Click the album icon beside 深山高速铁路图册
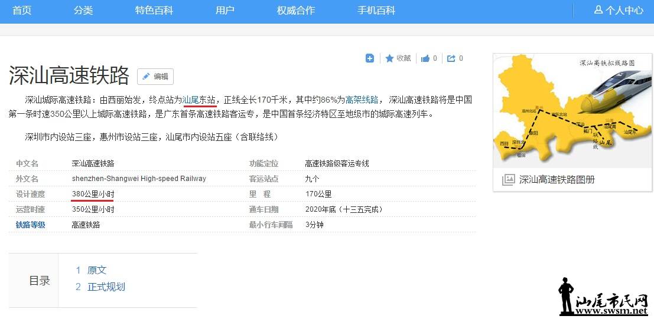This screenshot has height=319, width=654. pyautogui.click(x=508, y=180)
